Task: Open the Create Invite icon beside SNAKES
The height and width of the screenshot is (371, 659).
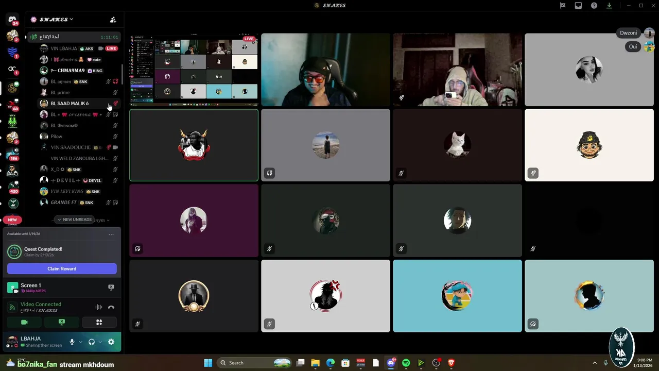Action: click(113, 20)
